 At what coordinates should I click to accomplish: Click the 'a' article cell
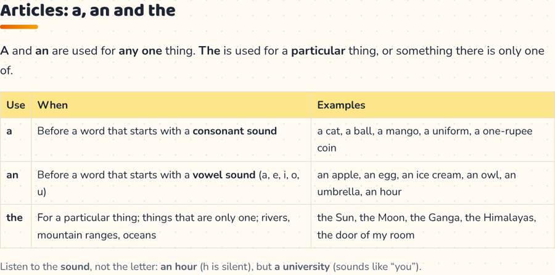[16, 140]
